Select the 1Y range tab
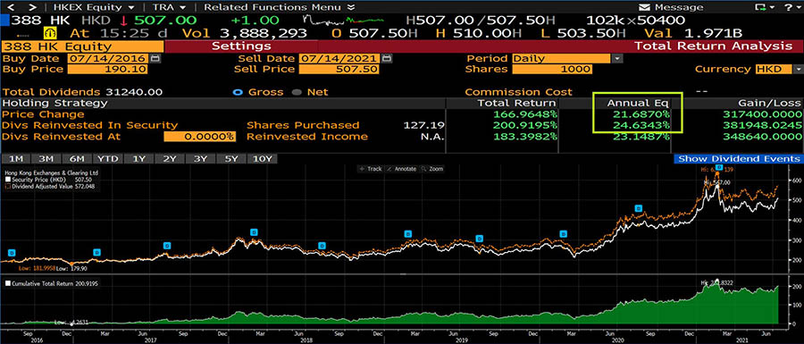 coord(139,159)
